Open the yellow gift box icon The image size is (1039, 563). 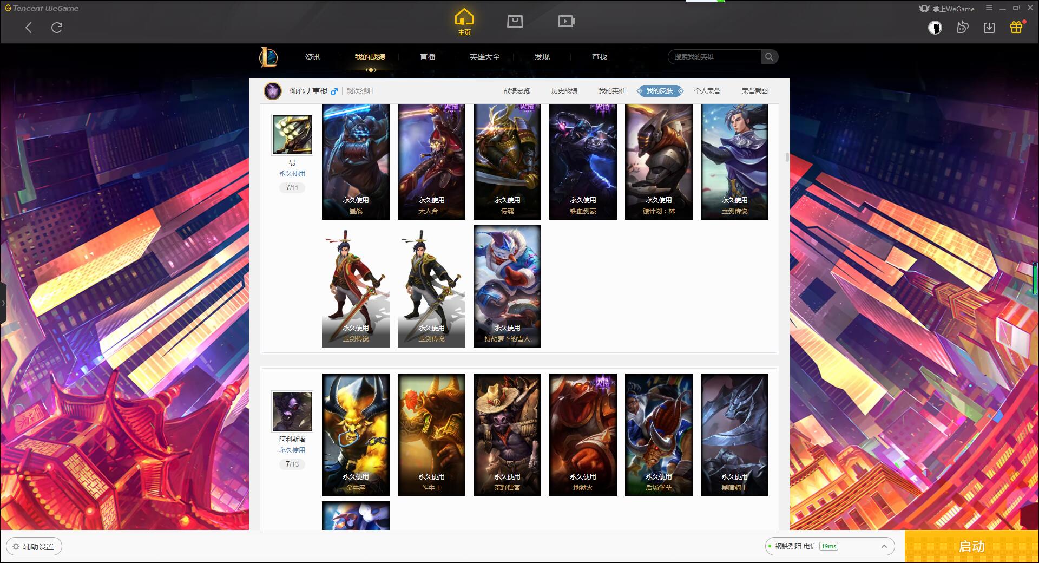tap(1016, 27)
